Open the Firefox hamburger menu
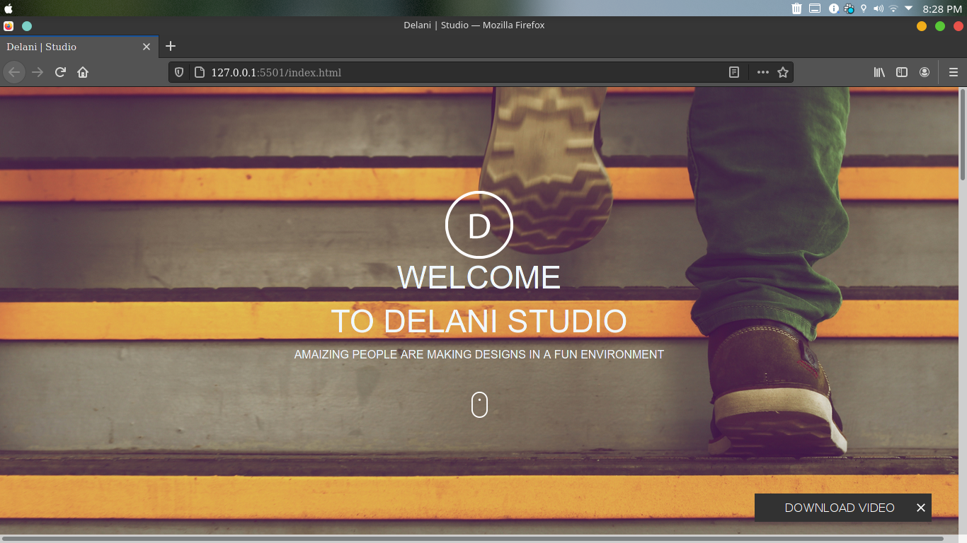 coord(953,71)
